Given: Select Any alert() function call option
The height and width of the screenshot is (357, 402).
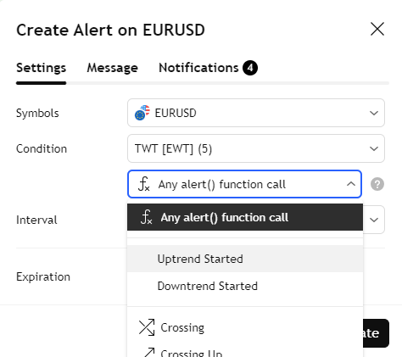Looking at the screenshot, I should [245, 217].
